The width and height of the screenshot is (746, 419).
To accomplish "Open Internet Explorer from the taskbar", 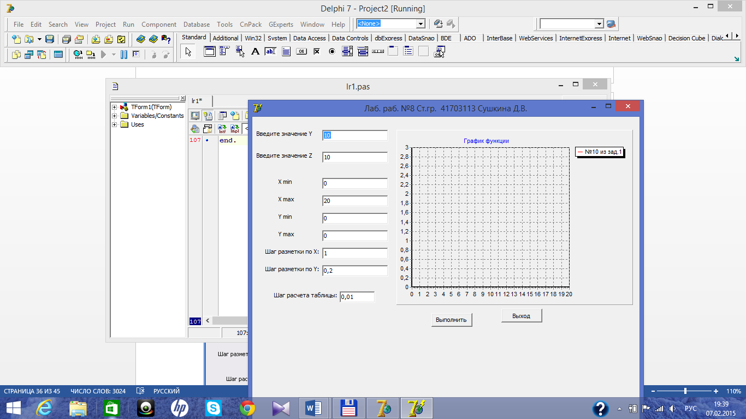I will click(44, 408).
